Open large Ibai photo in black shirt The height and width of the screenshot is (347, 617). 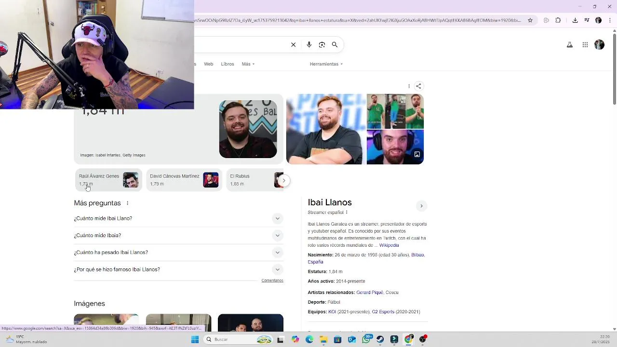[326, 129]
